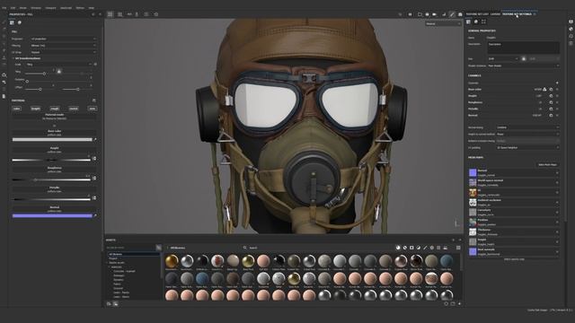Click the material section options icon
Image resolution: width=575 pixels, height=323 pixels.
[x=93, y=100]
